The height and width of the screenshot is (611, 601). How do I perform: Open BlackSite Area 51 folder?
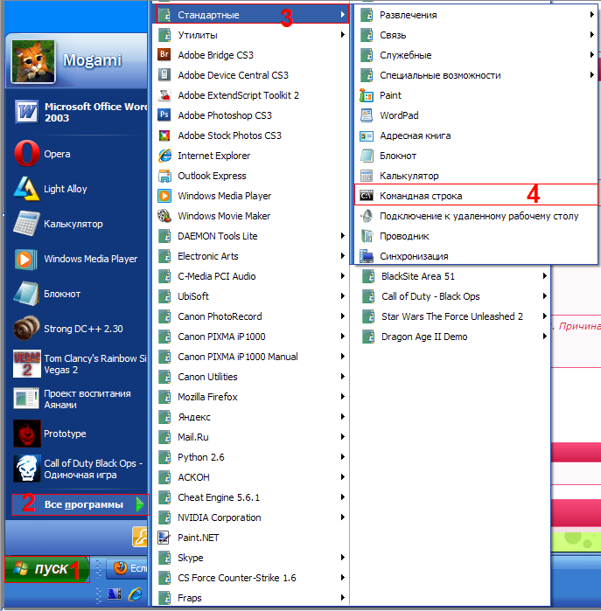point(451,276)
